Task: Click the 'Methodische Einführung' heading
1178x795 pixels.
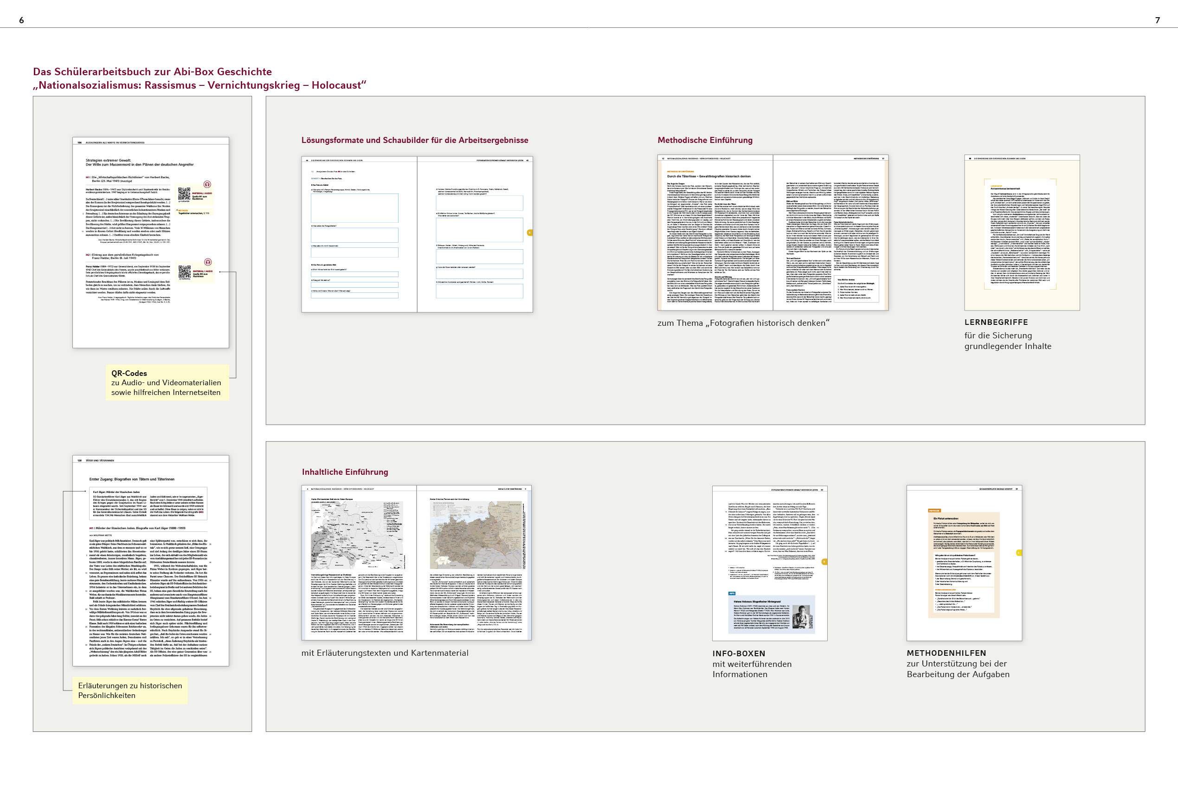Action: (705, 141)
